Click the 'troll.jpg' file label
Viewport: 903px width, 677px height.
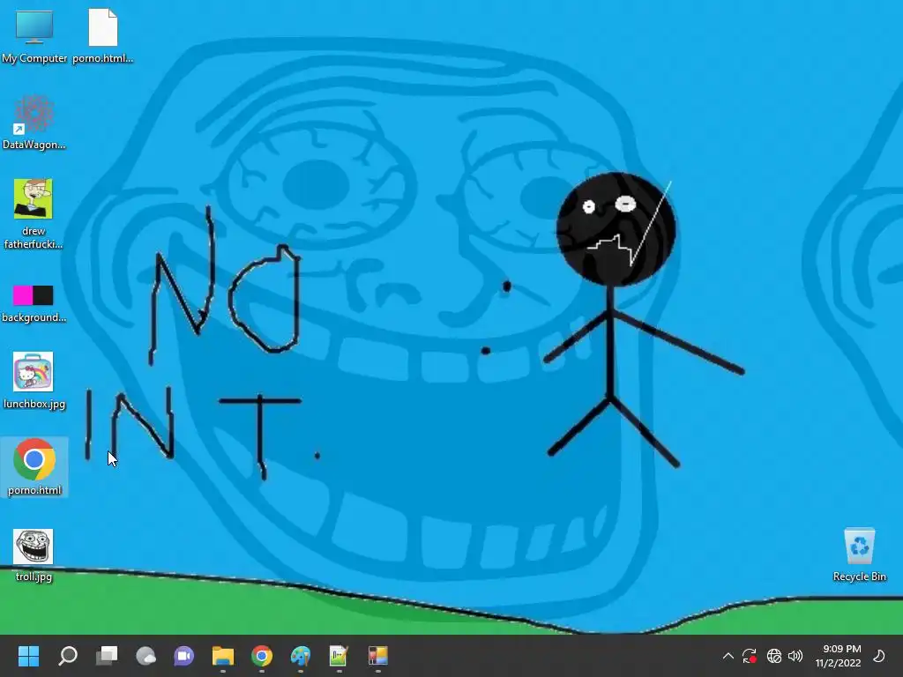[x=34, y=577]
